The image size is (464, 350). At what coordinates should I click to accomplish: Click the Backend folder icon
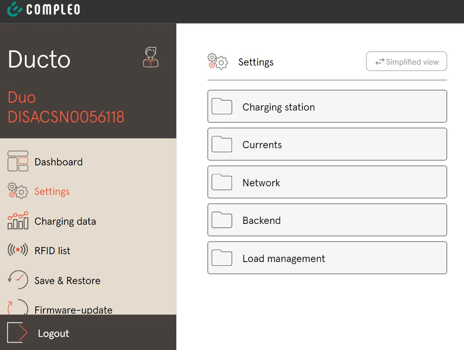click(x=222, y=220)
